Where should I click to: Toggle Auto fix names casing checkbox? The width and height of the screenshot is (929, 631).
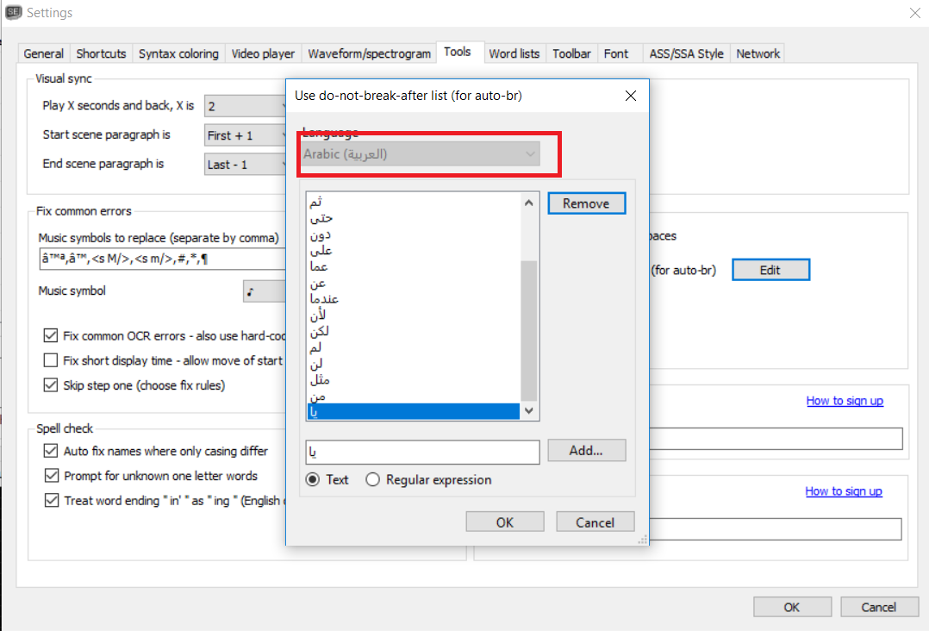(x=51, y=451)
